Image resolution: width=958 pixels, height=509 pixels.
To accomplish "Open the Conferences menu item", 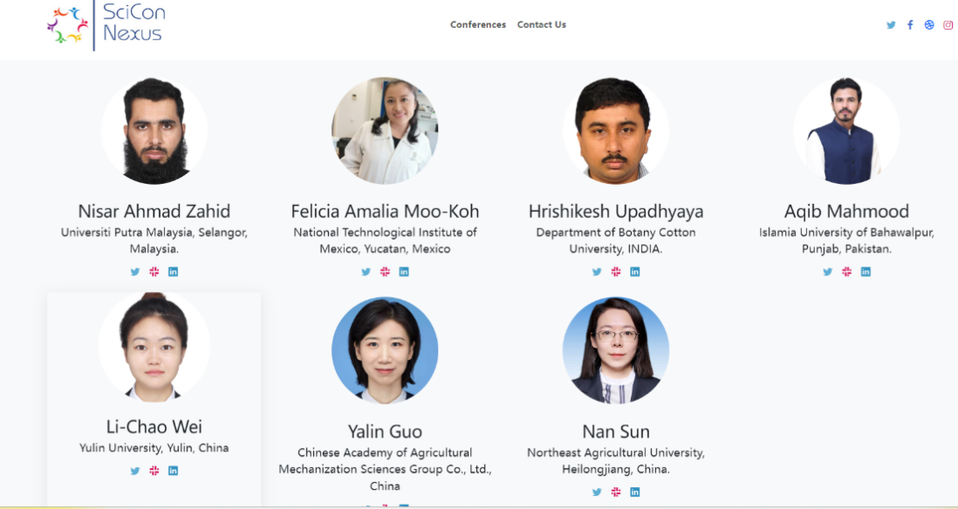I will pos(478,25).
